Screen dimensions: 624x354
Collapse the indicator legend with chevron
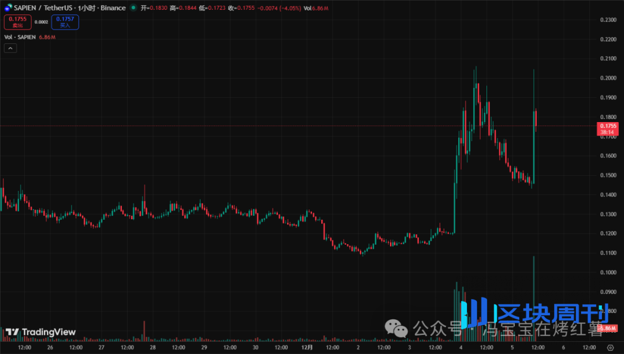point(11,49)
